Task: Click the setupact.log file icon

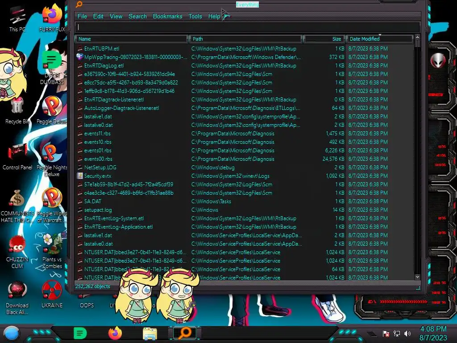Action: (x=80, y=210)
